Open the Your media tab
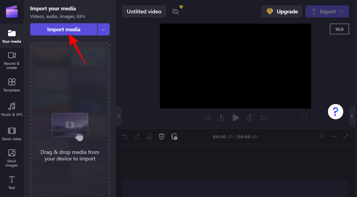357x197 pixels. click(x=11, y=37)
